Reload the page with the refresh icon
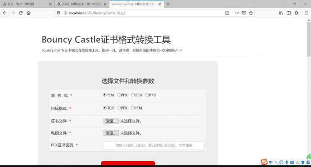 tap(21, 13)
